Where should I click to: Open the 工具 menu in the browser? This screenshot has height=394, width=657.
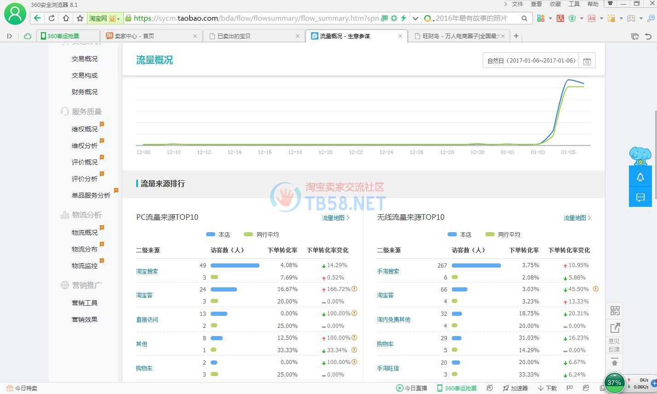[x=574, y=4]
